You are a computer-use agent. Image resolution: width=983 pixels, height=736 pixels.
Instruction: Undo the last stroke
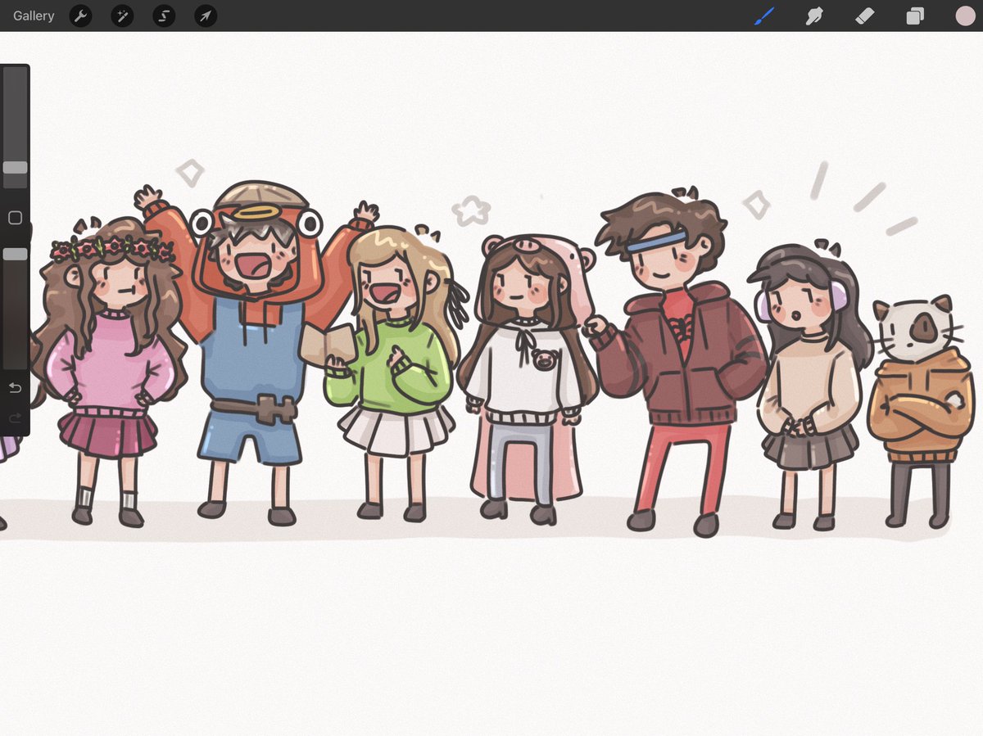(15, 387)
